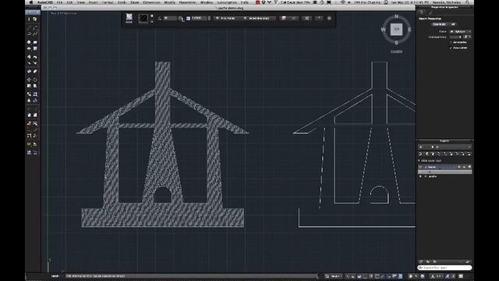Open the Tools menu

122,2
